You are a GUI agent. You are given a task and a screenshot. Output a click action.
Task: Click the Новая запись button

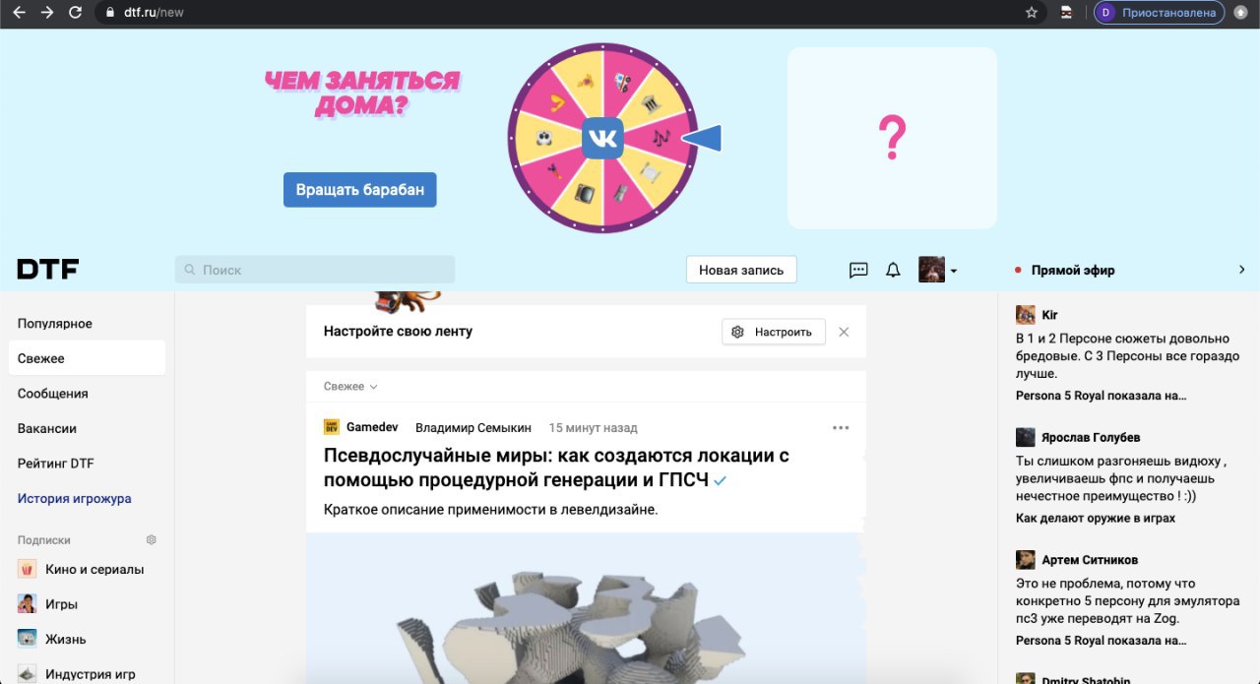tap(741, 270)
